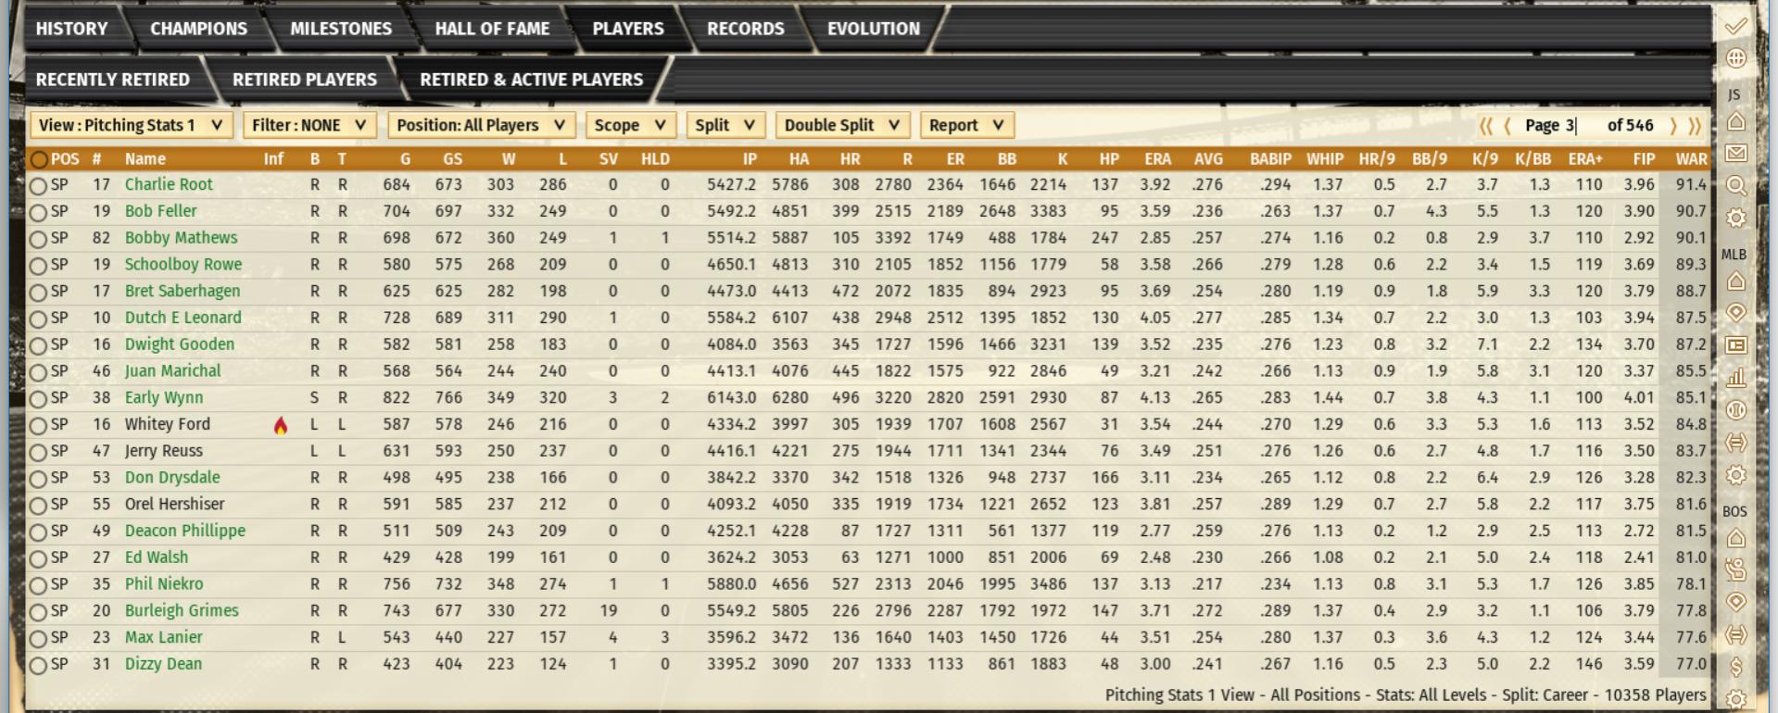
Task: Open the globe icon in the sidebar
Action: tap(1735, 58)
